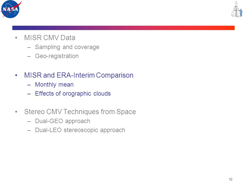Select Dual-LEO stereoscopic approach text
The image size is (247, 185).
point(80,130)
